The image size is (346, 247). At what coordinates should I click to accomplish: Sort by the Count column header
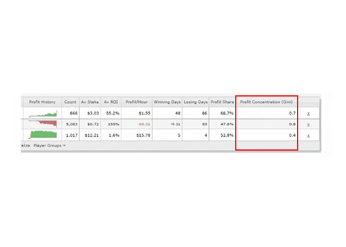coord(70,102)
